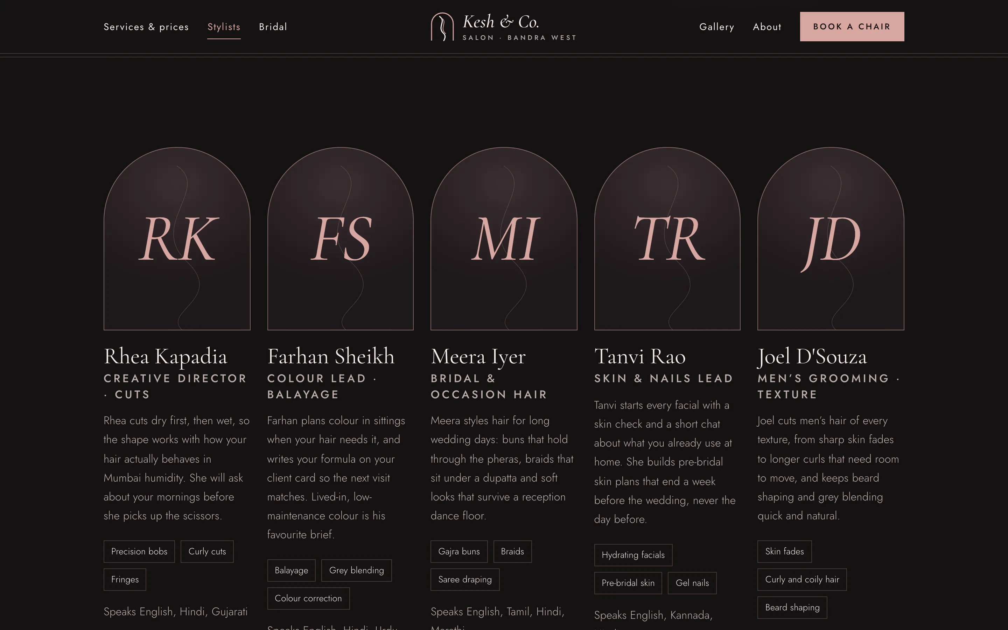The width and height of the screenshot is (1008, 630).
Task: Click the Creative Director · Cuts subtitle
Action: 175,386
